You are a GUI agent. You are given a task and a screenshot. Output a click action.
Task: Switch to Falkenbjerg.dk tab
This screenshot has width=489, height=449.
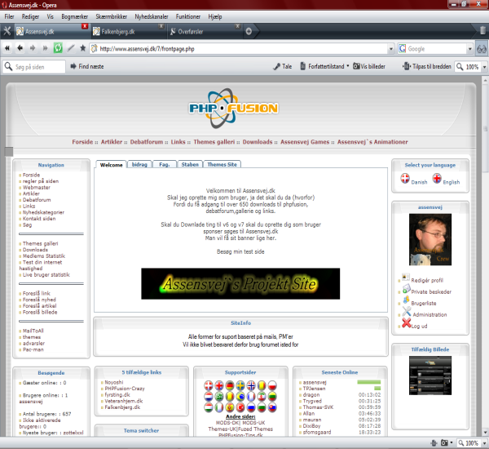point(127,32)
